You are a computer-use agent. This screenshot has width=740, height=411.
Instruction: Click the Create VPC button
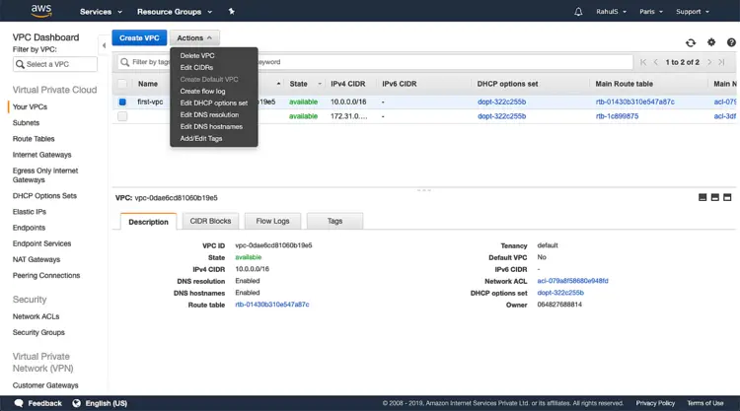139,37
